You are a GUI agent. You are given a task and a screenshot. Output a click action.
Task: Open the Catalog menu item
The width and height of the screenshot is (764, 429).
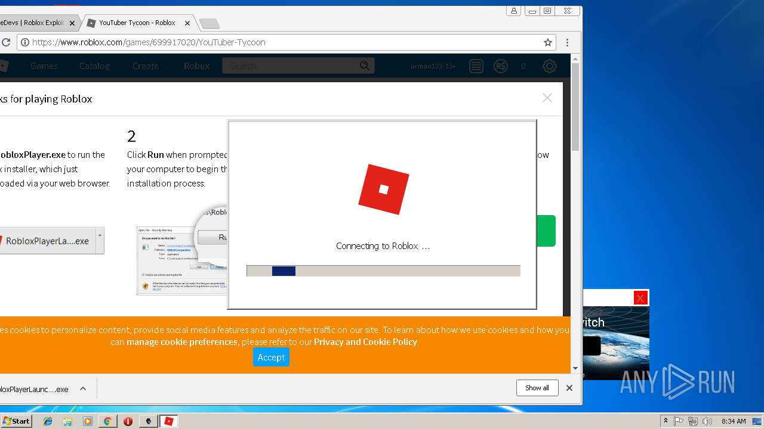click(94, 66)
